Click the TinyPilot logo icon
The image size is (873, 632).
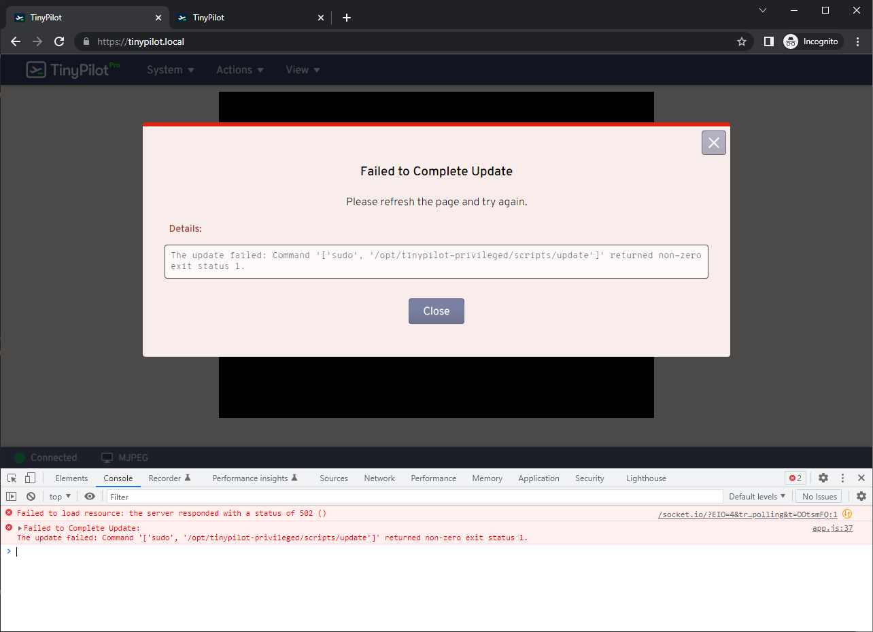point(35,69)
